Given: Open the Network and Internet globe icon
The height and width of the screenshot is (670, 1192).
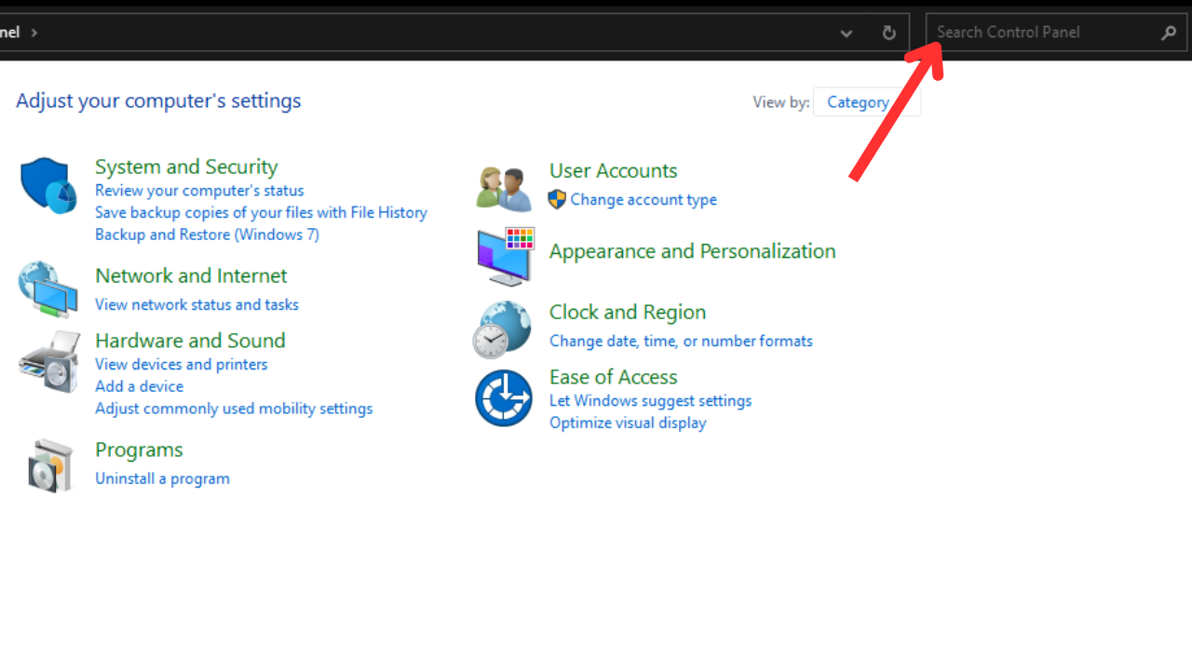Looking at the screenshot, I should [47, 289].
